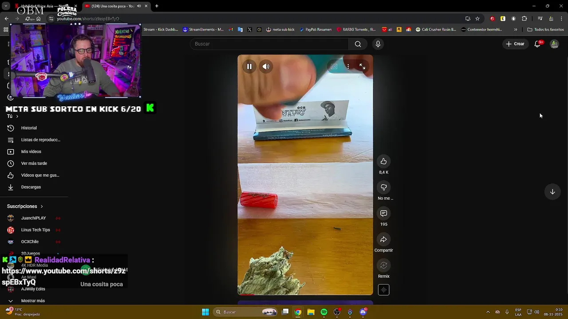
Task: Open Videos que me gustan in sidebar
Action: point(40,175)
